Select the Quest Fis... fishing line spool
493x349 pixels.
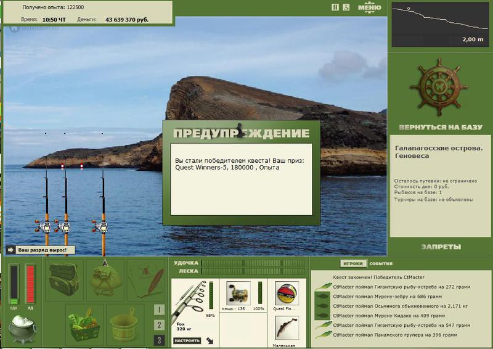(287, 294)
